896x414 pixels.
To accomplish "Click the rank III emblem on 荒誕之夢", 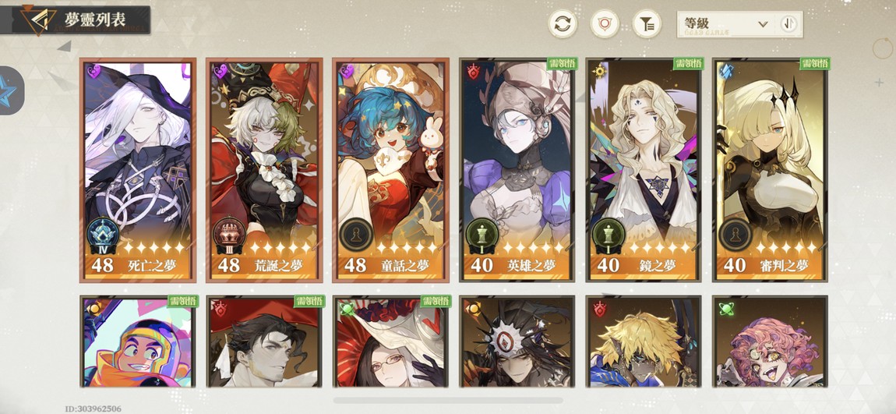I will tap(230, 235).
